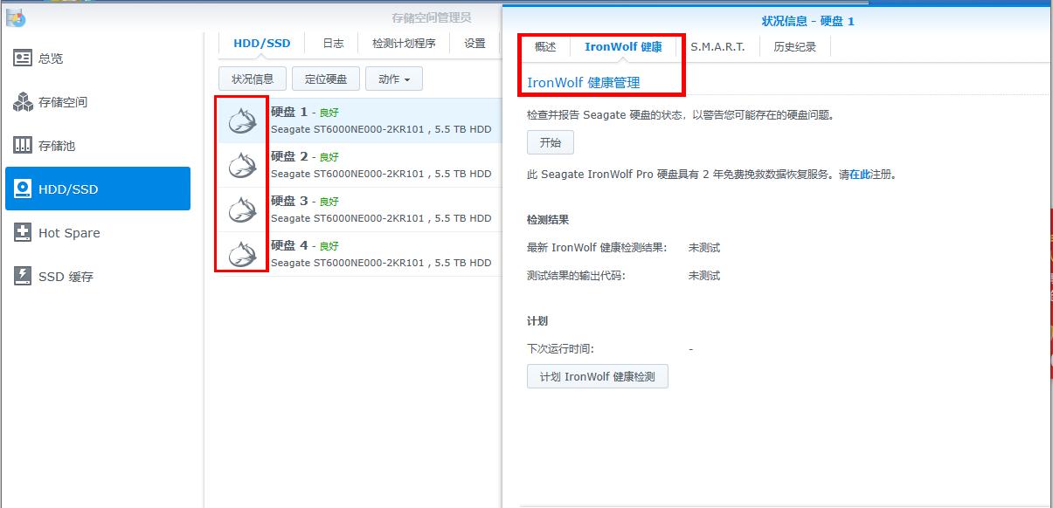Click the 定位硬盘 locate drive button

(325, 78)
